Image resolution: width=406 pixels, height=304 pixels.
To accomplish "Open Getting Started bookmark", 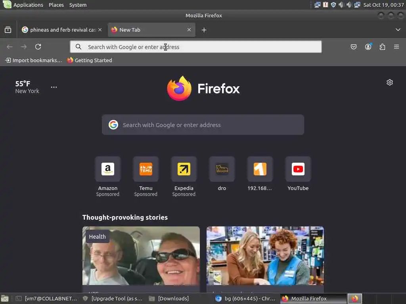I will (90, 60).
